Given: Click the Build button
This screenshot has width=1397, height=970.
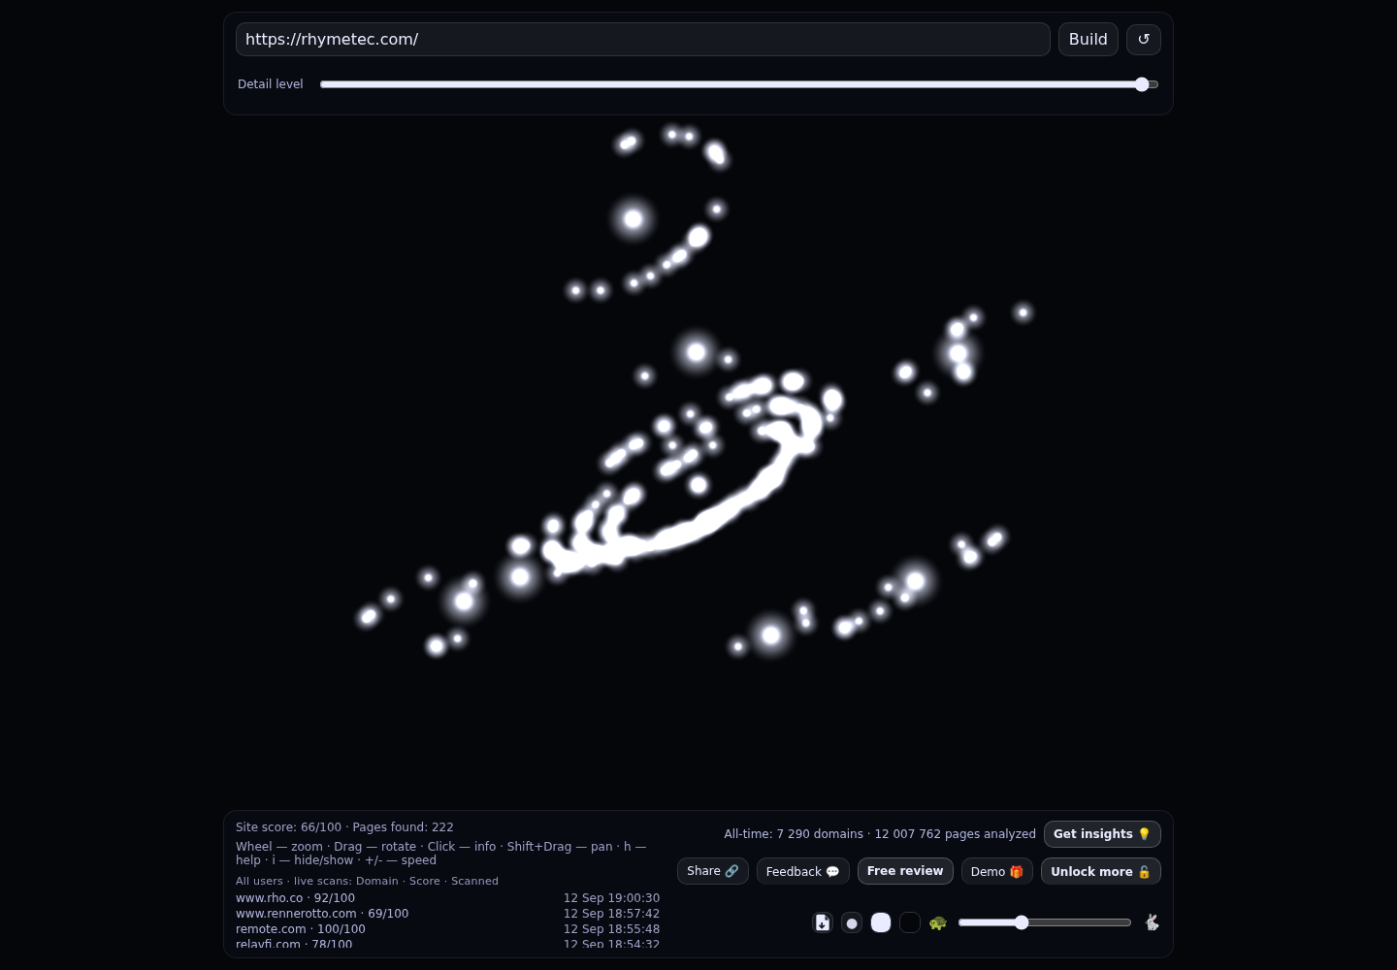Looking at the screenshot, I should pyautogui.click(x=1088, y=39).
